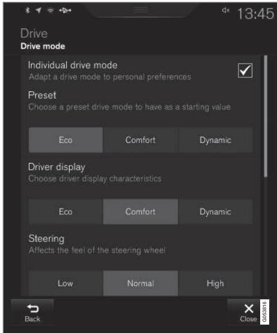The image size is (277, 333).
Task: Tap 'Choose a preset drive mode' description
Action: coord(130,107)
